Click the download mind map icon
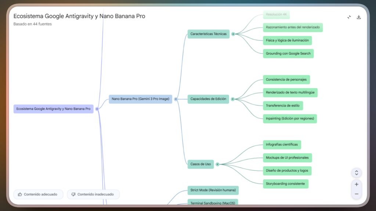The height and width of the screenshot is (211, 376). 359,17
